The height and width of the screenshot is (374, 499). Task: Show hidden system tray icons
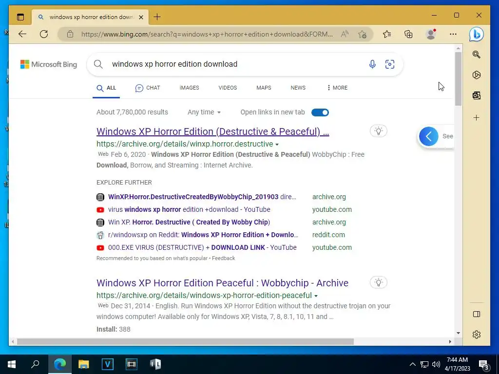[412, 364]
